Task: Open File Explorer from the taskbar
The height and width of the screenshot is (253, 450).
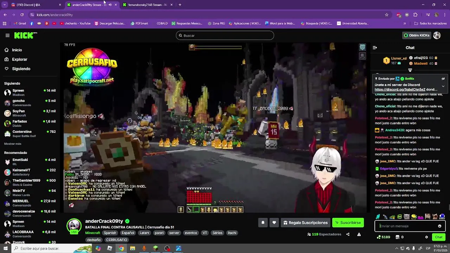Action: 133,248
